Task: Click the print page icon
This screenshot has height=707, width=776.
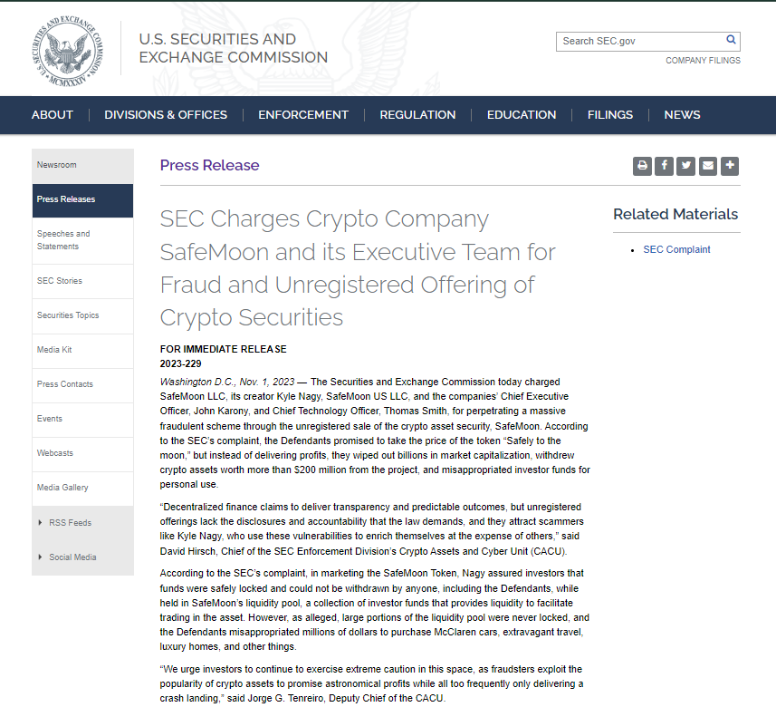Action: pos(642,166)
